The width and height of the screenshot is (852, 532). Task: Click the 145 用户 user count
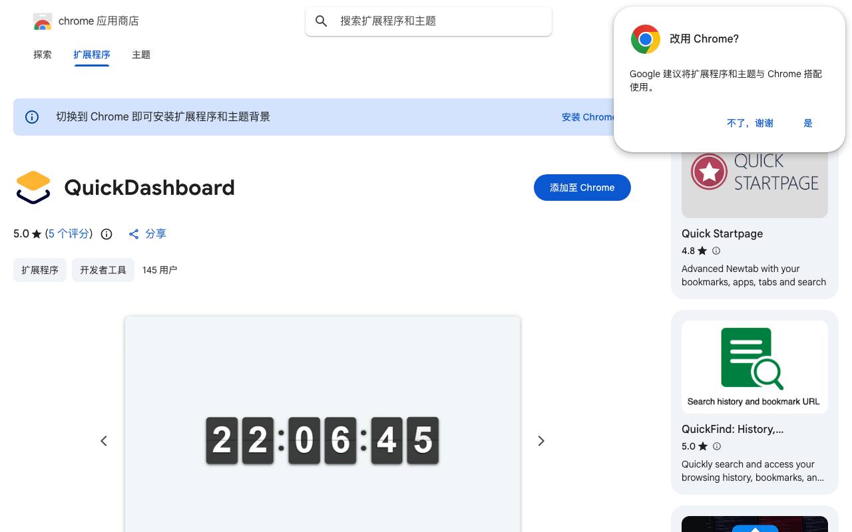tap(160, 270)
